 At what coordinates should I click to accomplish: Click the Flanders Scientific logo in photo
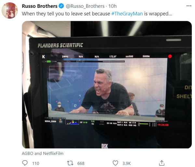[x=60, y=46]
